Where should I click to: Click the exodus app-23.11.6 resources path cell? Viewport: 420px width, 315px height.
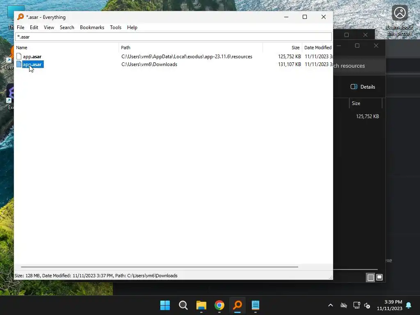(x=187, y=57)
